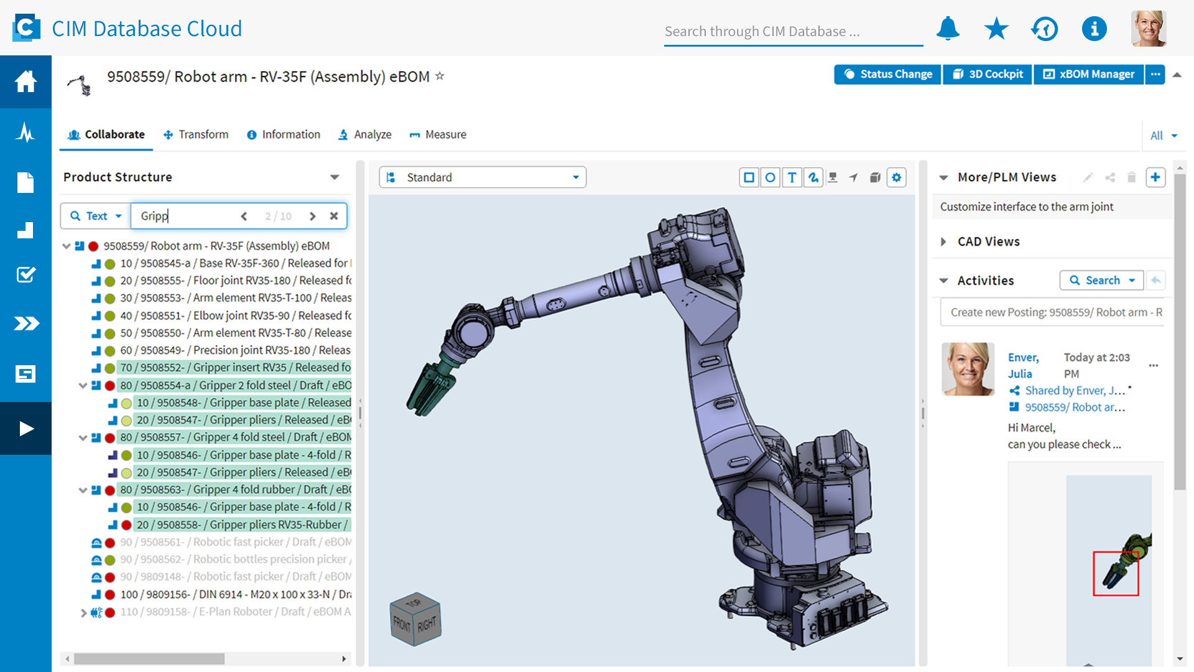
Task: Open the parts sidebar icon below documents
Action: coord(25,230)
